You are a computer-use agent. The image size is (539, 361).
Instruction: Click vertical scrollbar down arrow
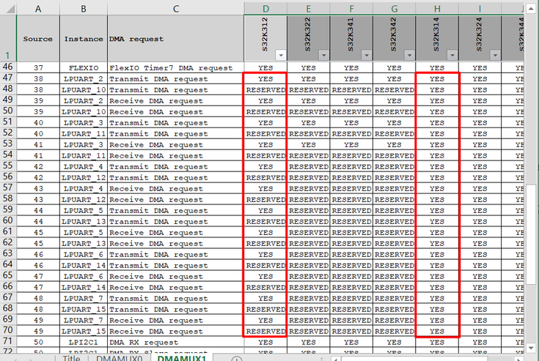pyautogui.click(x=531, y=348)
